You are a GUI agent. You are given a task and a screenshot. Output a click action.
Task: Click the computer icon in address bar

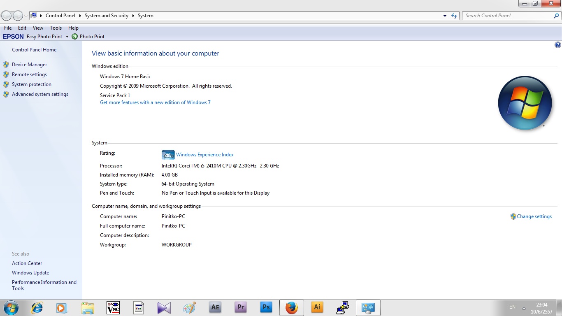pyautogui.click(x=34, y=16)
